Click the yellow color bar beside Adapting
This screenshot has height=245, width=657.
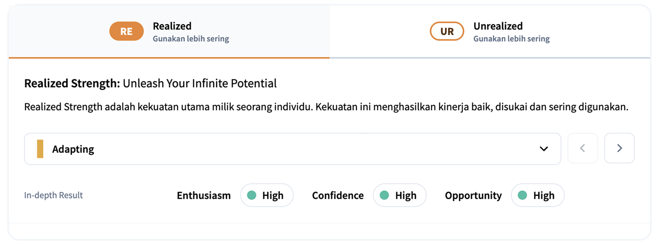(x=40, y=149)
